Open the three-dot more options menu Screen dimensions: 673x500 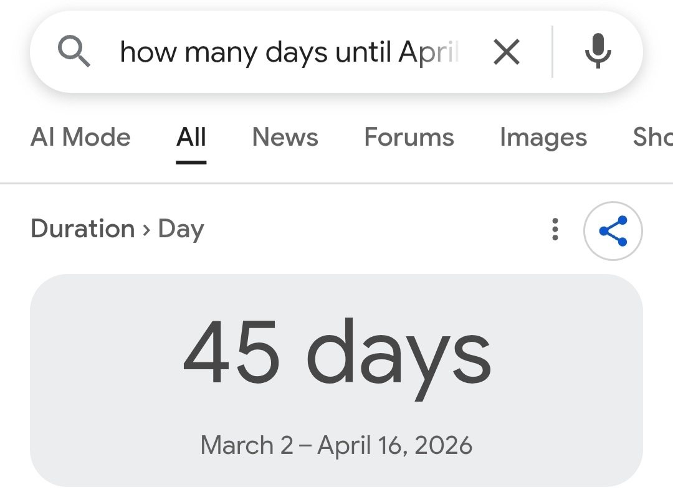555,230
